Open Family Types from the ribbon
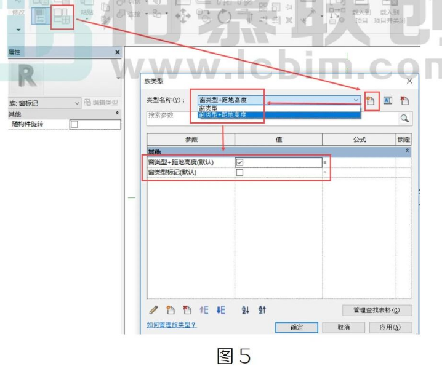The width and height of the screenshot is (442, 366). coord(62,16)
